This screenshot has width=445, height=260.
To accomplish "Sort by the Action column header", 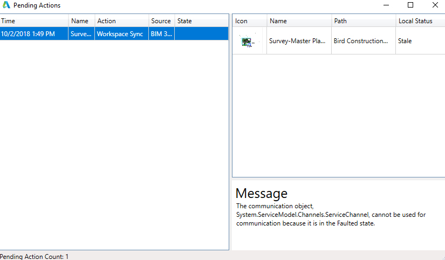I will click(122, 21).
